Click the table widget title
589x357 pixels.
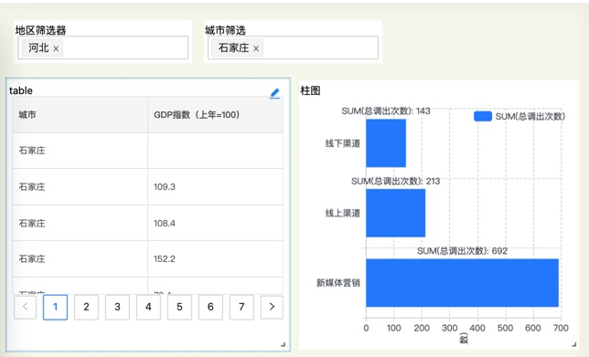pos(21,90)
